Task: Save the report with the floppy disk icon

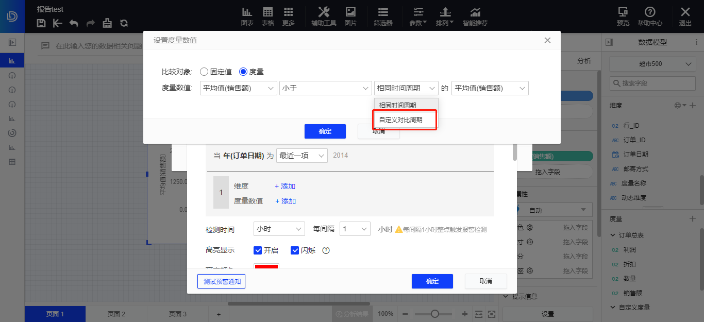Action: tap(42, 23)
